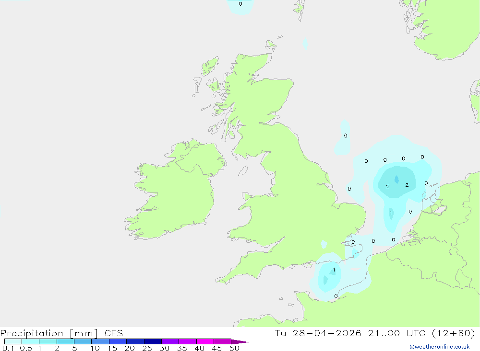Click the lightest 0.1–0.5 mm legend swatch

click(x=13, y=341)
